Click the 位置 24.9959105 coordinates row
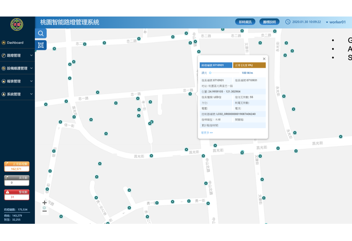The height and width of the screenshot is (241, 352). pos(233,92)
